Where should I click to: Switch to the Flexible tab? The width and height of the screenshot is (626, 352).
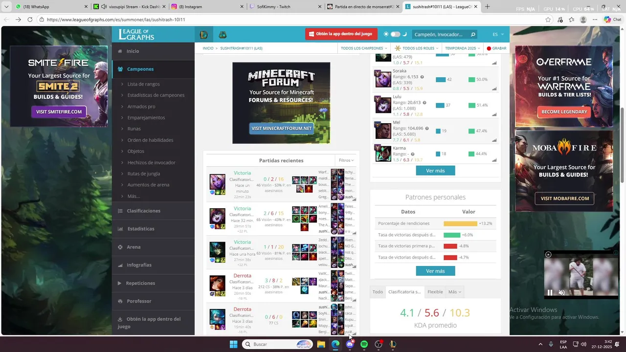[435, 292]
